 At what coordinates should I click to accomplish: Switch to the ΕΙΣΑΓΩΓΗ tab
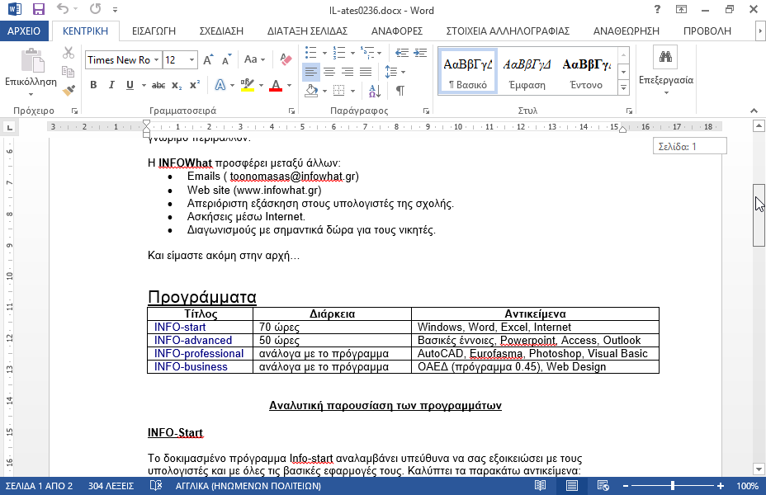(154, 31)
